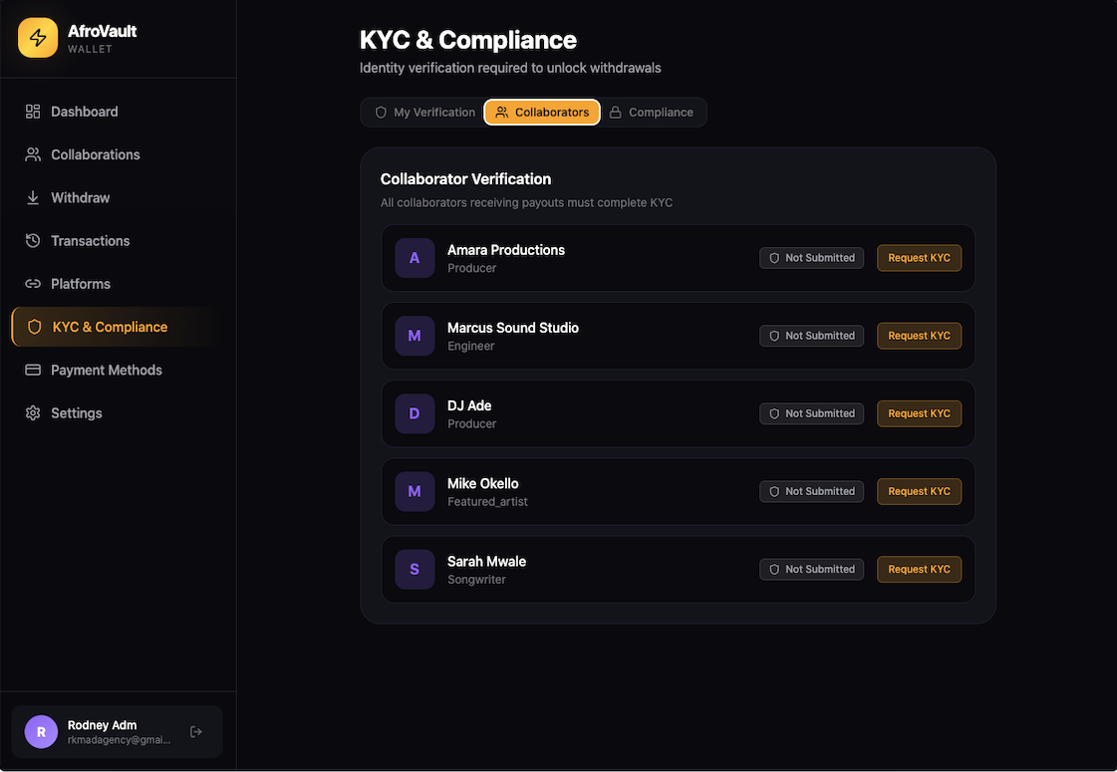This screenshot has width=1117, height=772.
Task: Click the AfroVault lightning bolt logo
Action: pos(38,38)
